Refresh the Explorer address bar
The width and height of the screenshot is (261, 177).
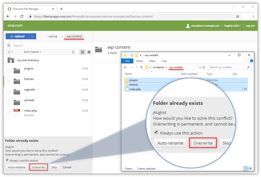point(203,68)
